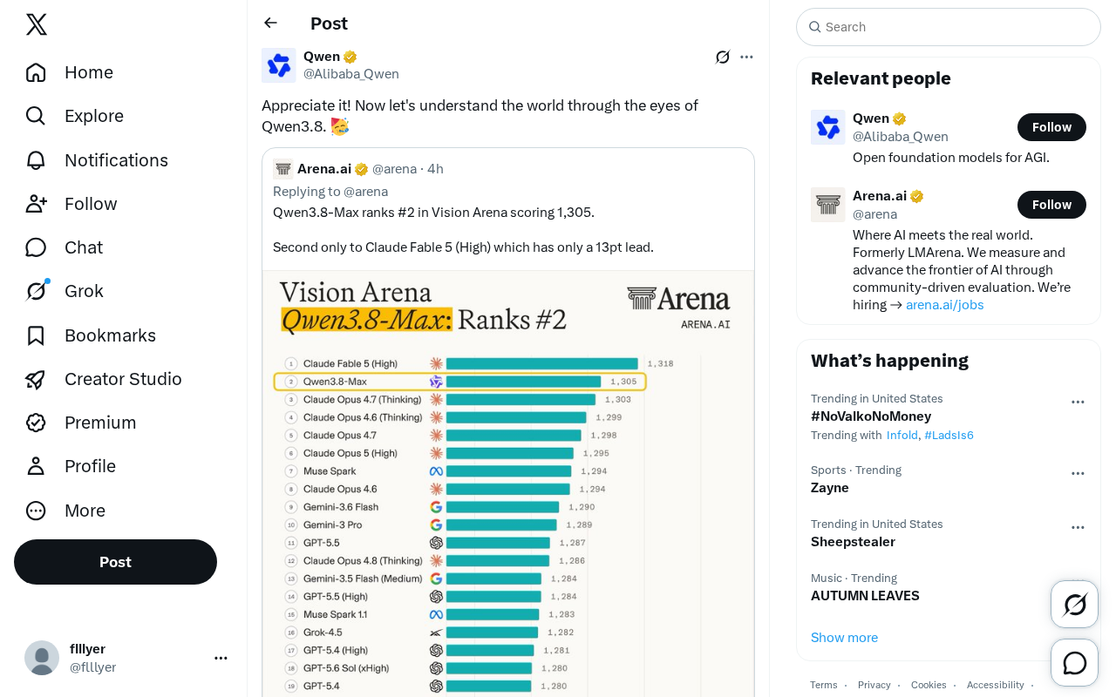Click Arena.ai avatar in Relevant people

[x=828, y=205]
